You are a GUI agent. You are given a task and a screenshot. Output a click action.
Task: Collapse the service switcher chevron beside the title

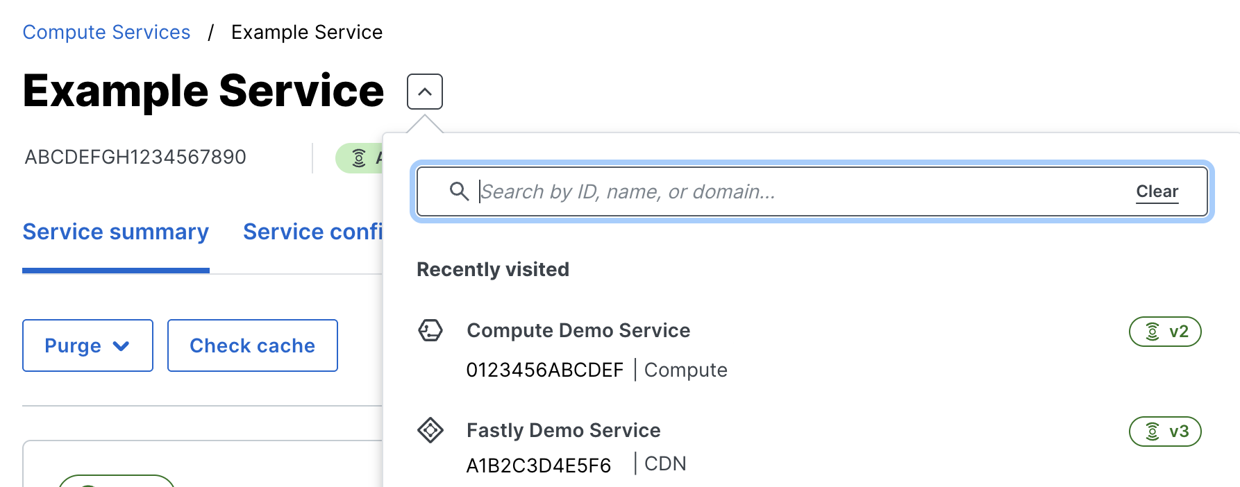pyautogui.click(x=424, y=92)
